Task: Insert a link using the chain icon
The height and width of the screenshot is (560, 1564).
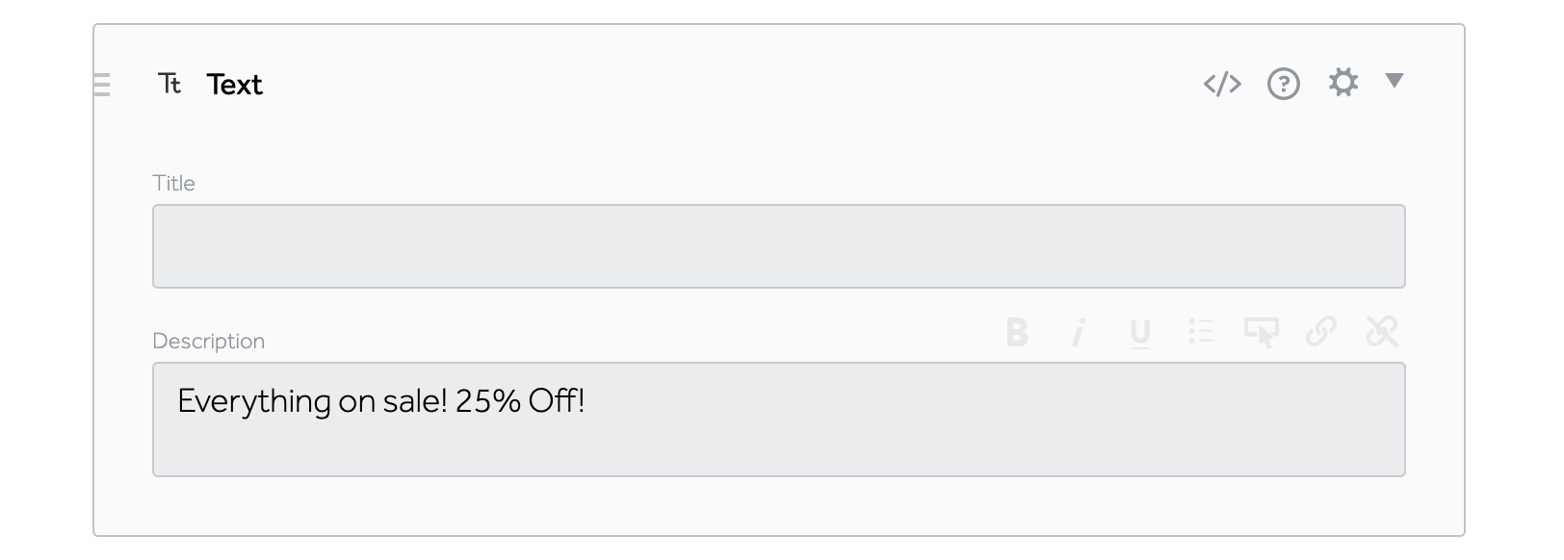Action: 1320,332
